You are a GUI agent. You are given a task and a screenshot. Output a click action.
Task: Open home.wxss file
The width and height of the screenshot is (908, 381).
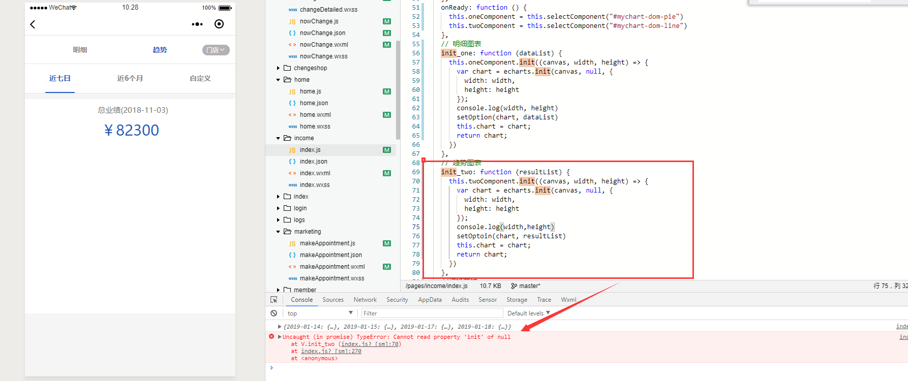tap(315, 126)
